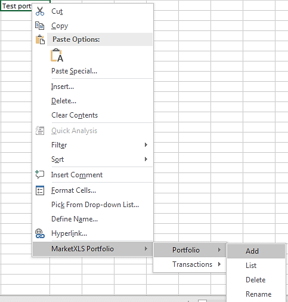Screen dimensions: 288x302
Task: Click the Format Cells icon
Action: (40, 190)
